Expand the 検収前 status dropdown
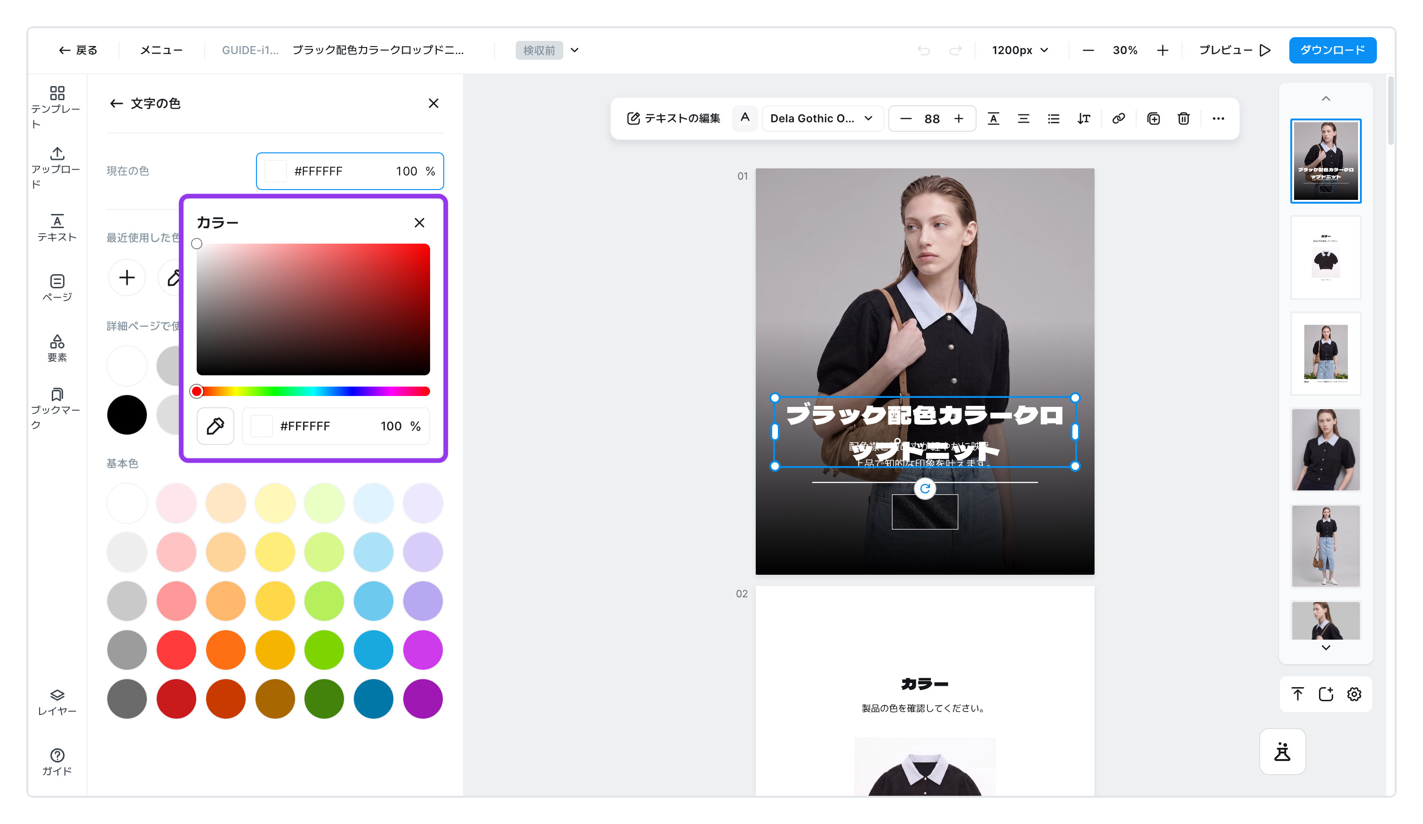Viewport: 1423px width, 824px height. coord(574,50)
